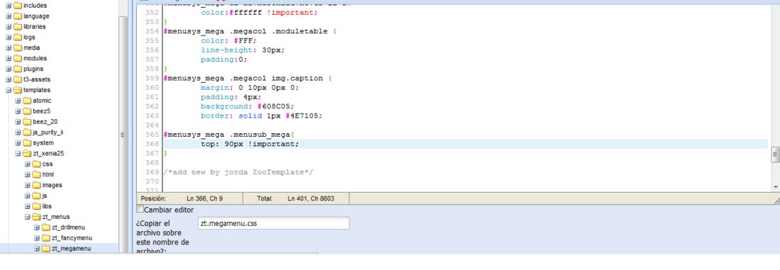Expand the images folder node
Image resolution: width=780 pixels, height=270 pixels.
point(28,185)
